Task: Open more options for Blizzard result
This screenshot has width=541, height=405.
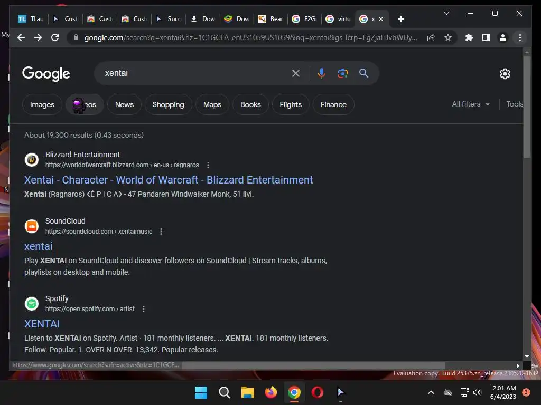Action: coord(208,165)
